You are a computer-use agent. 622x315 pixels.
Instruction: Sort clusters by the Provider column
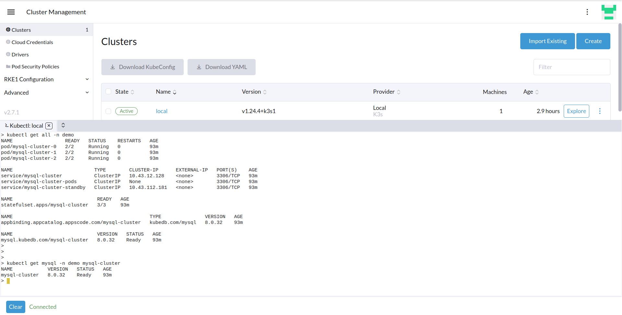coord(386,92)
